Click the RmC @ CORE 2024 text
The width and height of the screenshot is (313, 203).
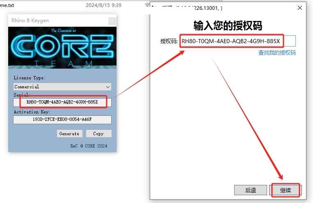click(89, 146)
